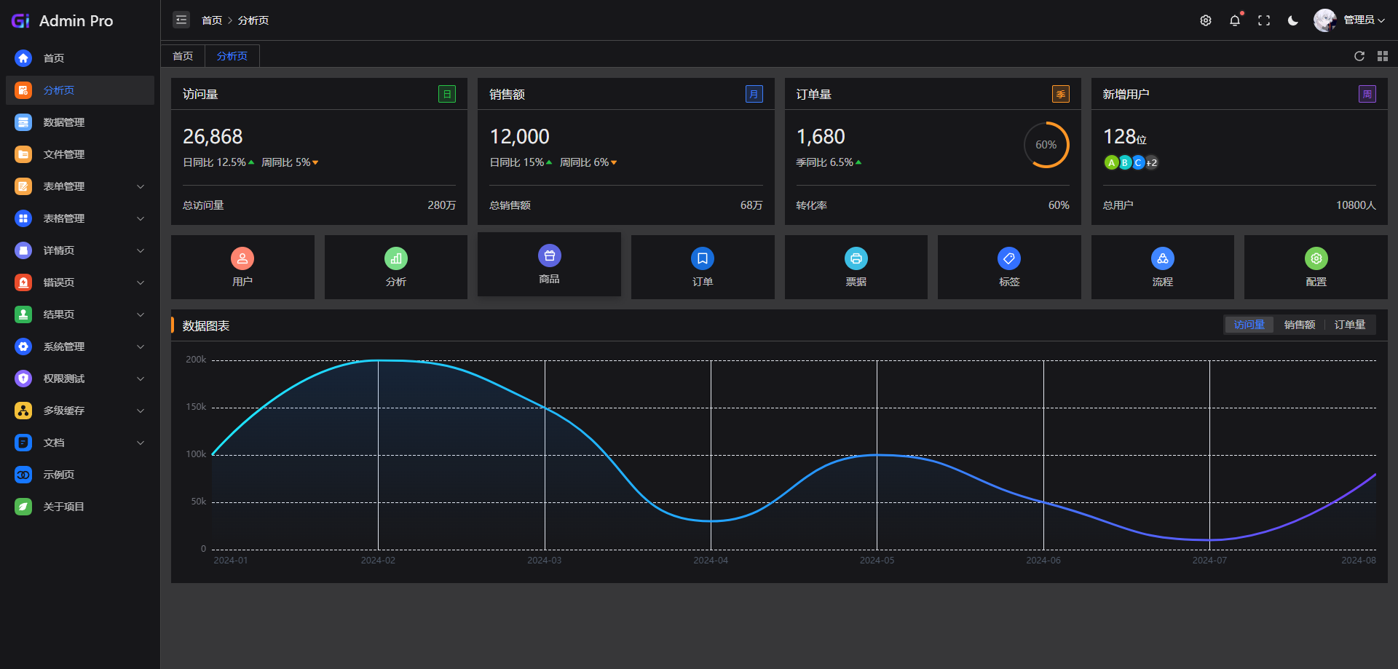Click the +2 user avatar badge
The width and height of the screenshot is (1398, 669).
point(1151,163)
